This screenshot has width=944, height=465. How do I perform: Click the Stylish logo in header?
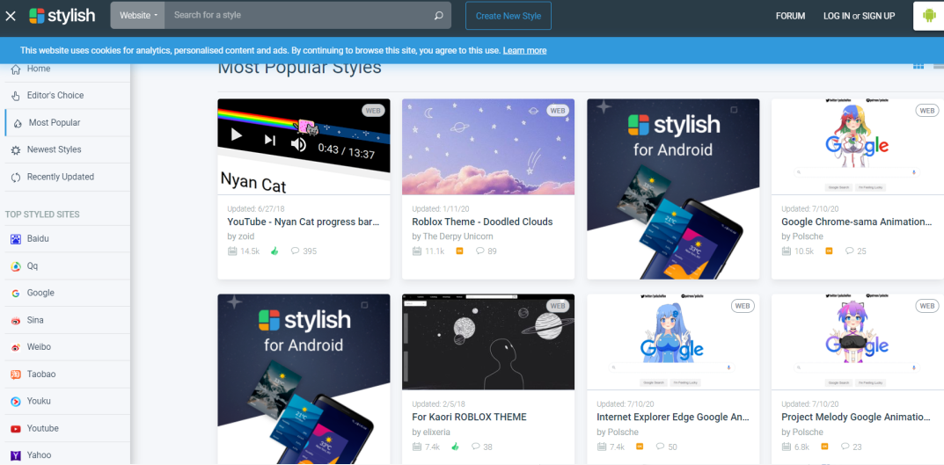click(62, 16)
